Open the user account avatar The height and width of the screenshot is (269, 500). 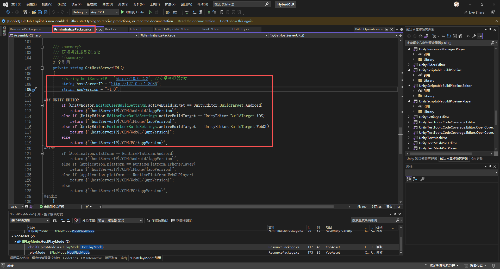click(457, 4)
